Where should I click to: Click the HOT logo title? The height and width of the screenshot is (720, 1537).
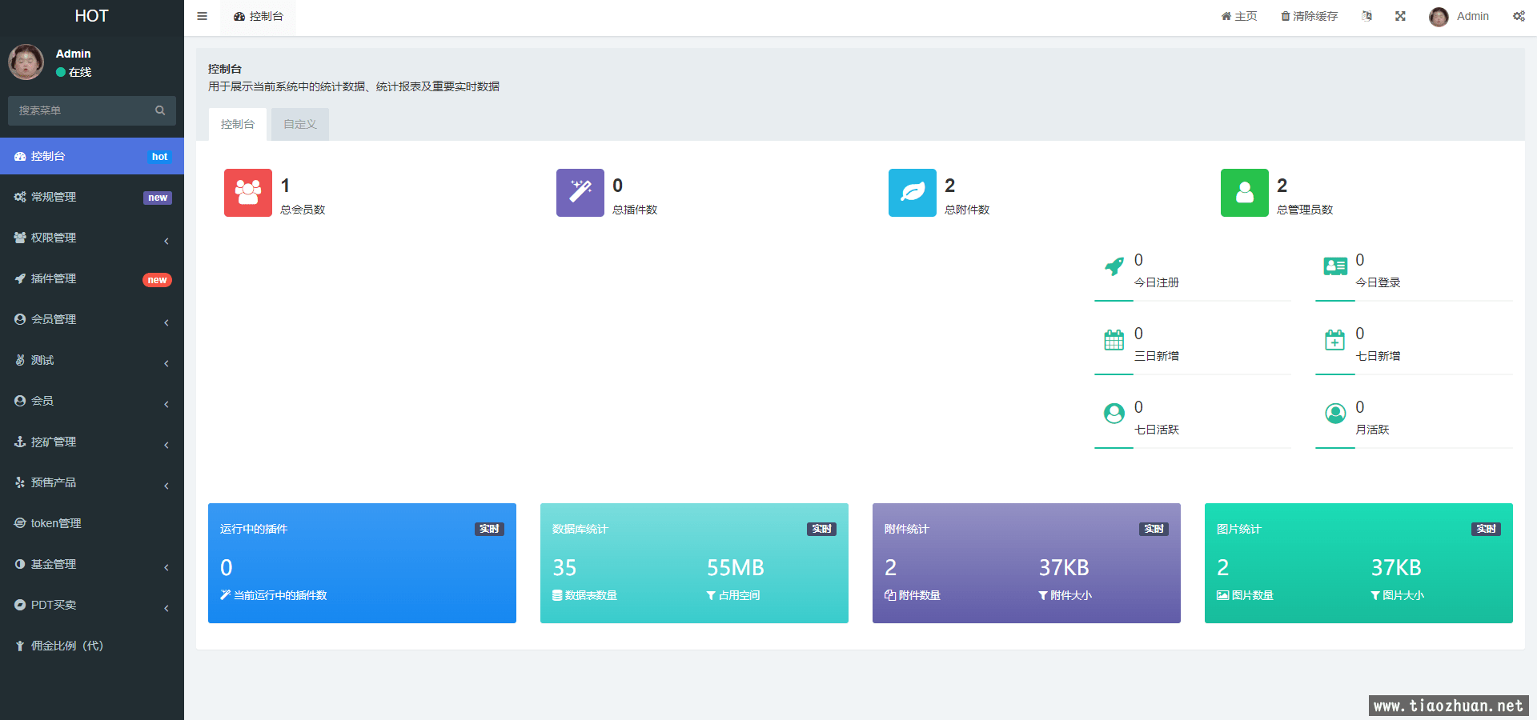(x=91, y=16)
